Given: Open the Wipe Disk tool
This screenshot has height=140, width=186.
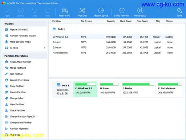Looking at the screenshot, I should tap(82, 12).
